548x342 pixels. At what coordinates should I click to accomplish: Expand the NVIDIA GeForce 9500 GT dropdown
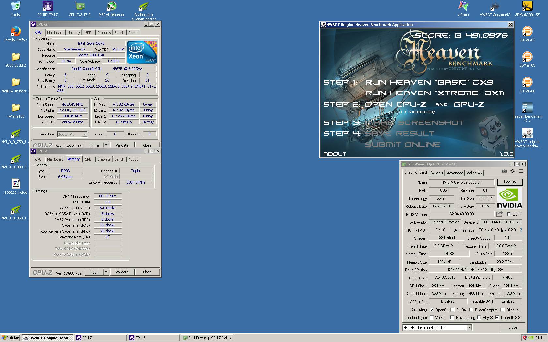tap(469, 328)
